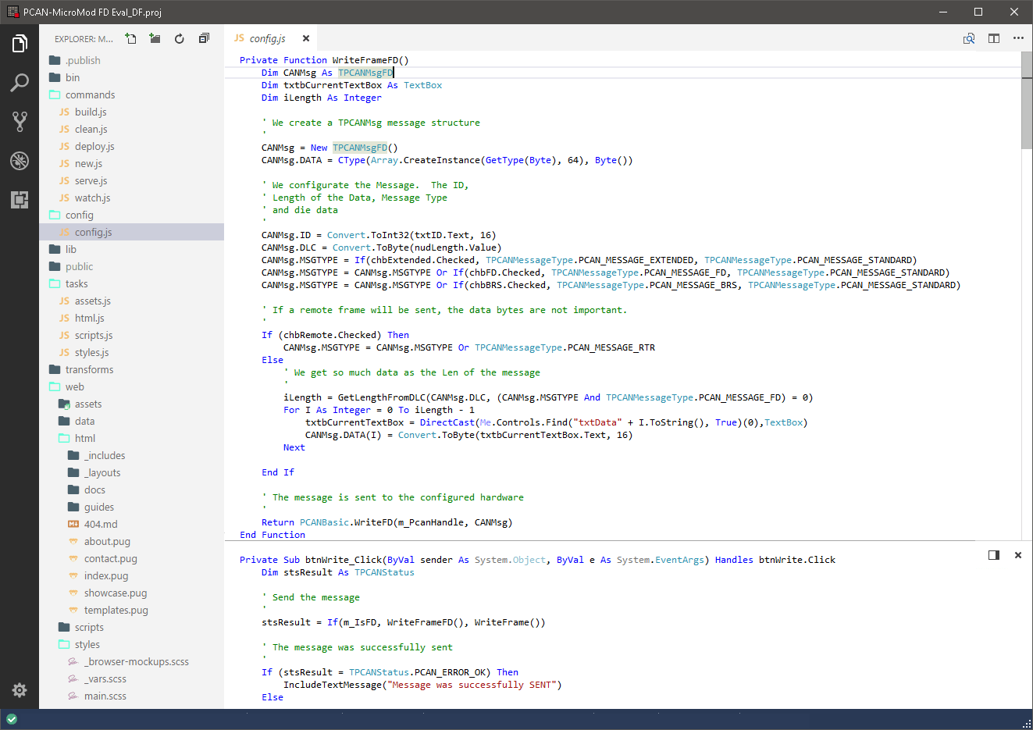Open the Source Control view

(x=20, y=121)
